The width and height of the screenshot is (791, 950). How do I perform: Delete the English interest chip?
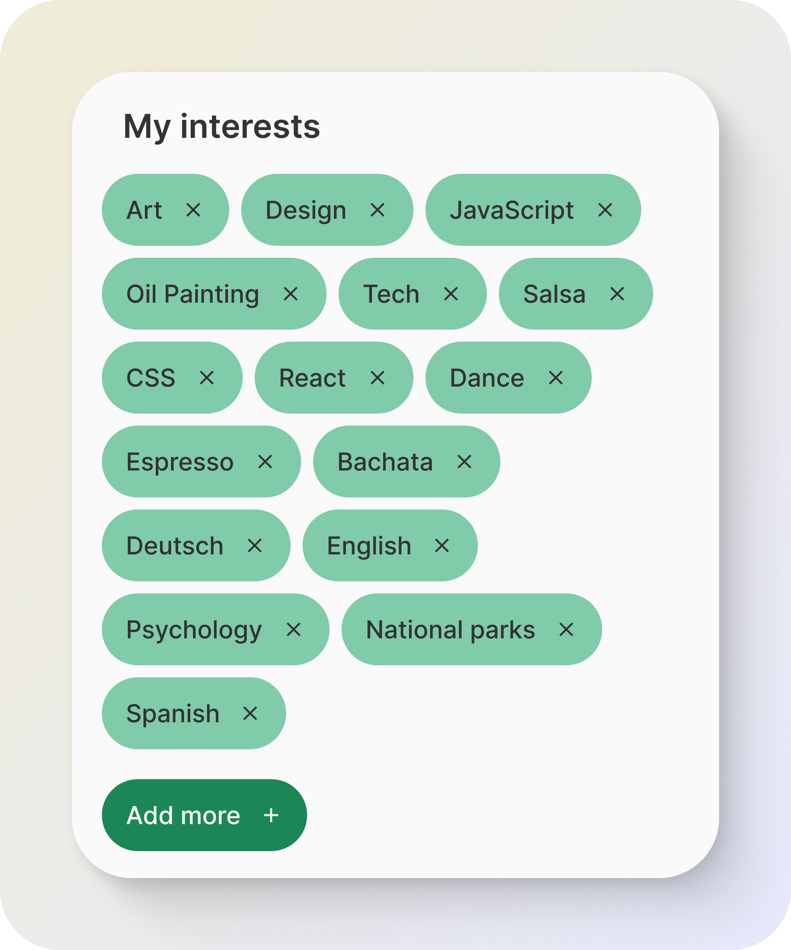point(442,545)
